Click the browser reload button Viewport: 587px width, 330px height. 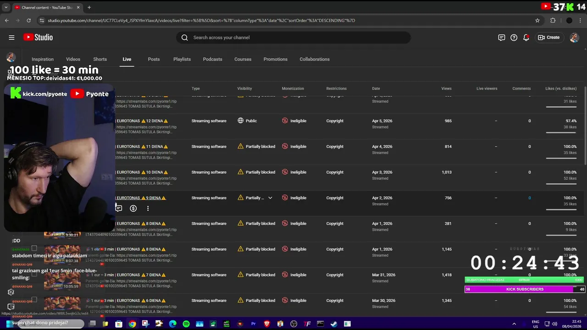pyautogui.click(x=28, y=20)
